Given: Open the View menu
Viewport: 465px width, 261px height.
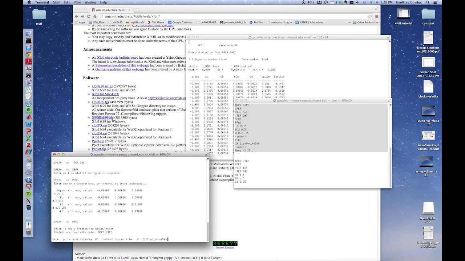Looking at the screenshot, I should click(x=77, y=3).
